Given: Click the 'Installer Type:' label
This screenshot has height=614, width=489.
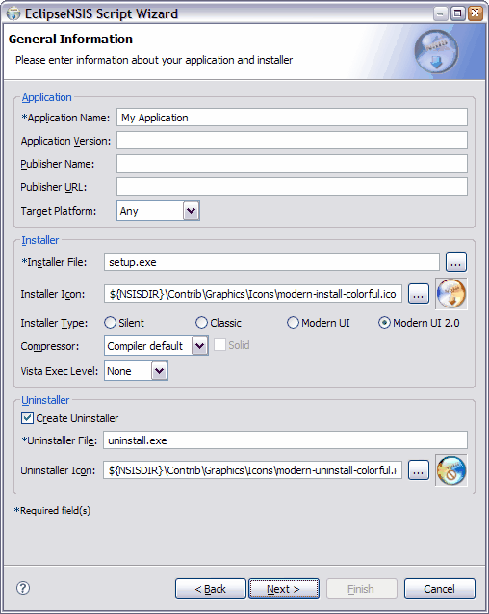Looking at the screenshot, I should tap(54, 323).
